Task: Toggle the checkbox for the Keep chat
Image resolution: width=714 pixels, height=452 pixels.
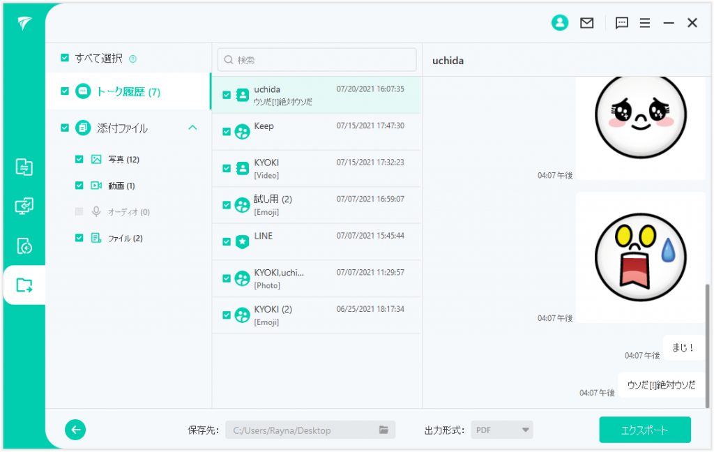Action: tap(226, 131)
